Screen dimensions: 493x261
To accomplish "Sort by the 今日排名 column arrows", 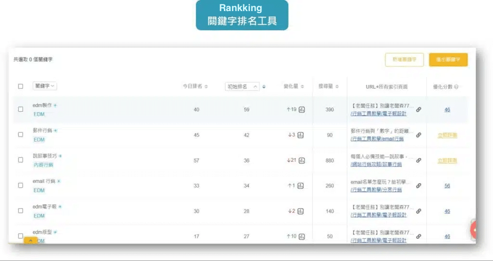I will point(207,87).
